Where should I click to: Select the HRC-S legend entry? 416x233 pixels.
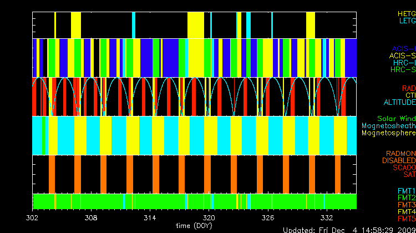tap(402, 70)
